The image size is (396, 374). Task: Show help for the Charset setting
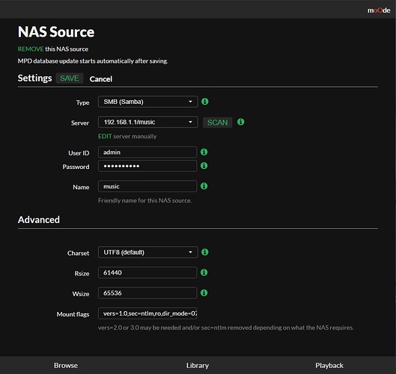(x=205, y=252)
